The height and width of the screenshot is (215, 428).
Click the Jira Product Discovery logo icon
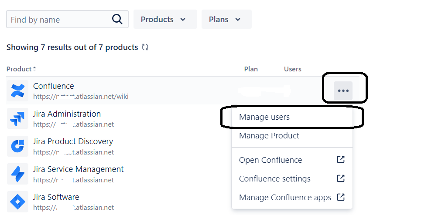coord(18,146)
